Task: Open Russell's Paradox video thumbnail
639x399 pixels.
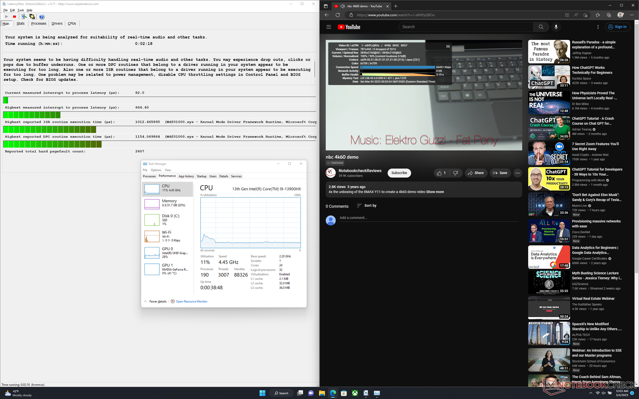Action: coord(549,52)
